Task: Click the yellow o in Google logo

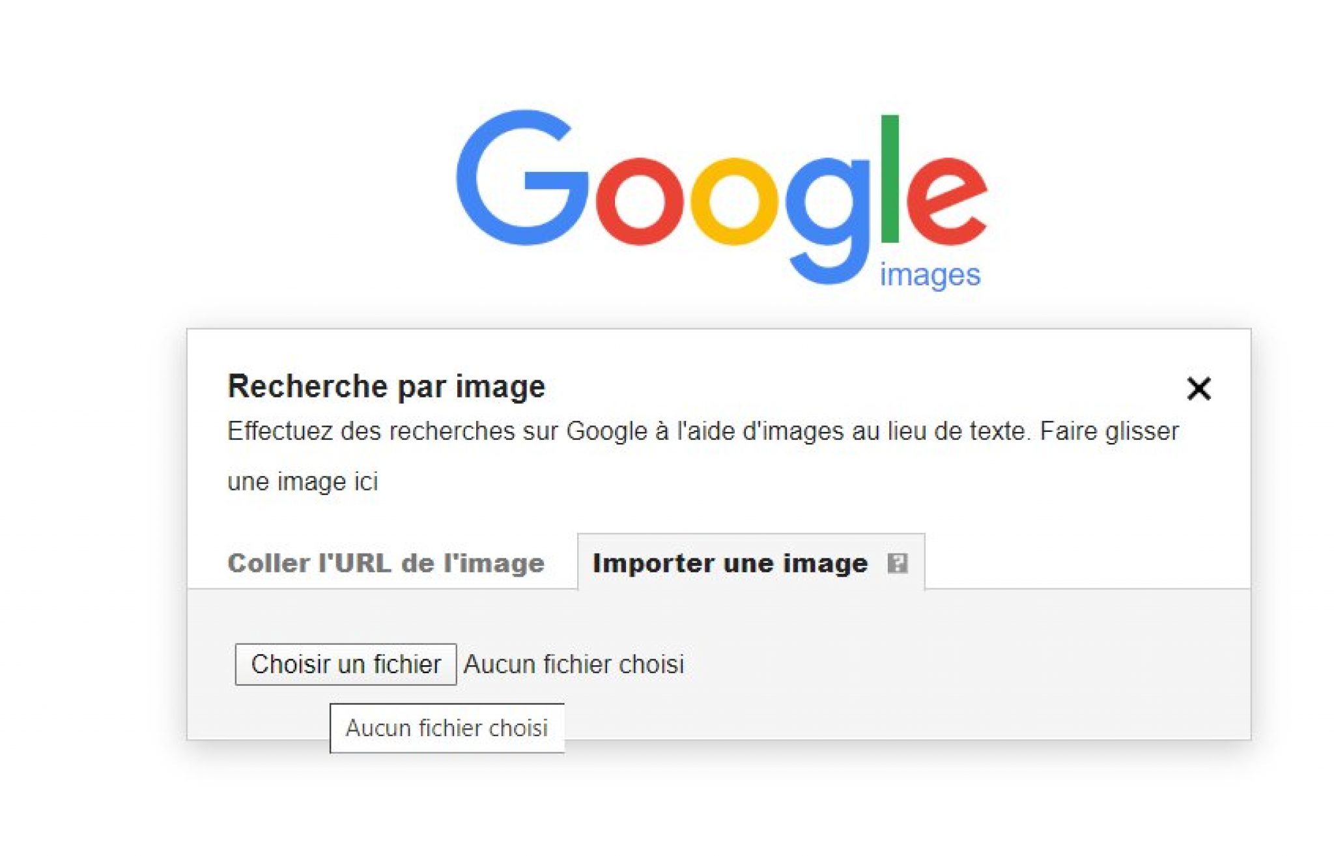Action: pos(734,201)
